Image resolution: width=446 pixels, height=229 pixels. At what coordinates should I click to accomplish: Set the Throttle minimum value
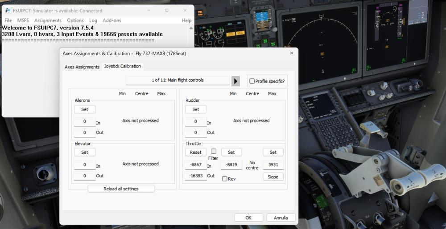click(x=231, y=152)
